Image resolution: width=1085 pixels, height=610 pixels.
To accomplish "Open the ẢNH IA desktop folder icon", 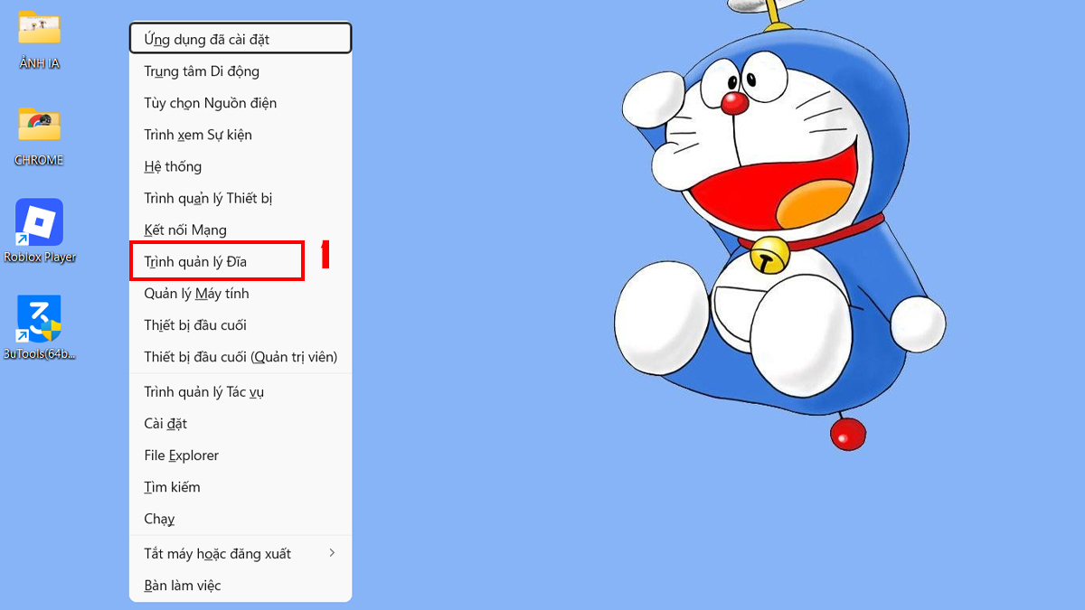I will pos(39,39).
